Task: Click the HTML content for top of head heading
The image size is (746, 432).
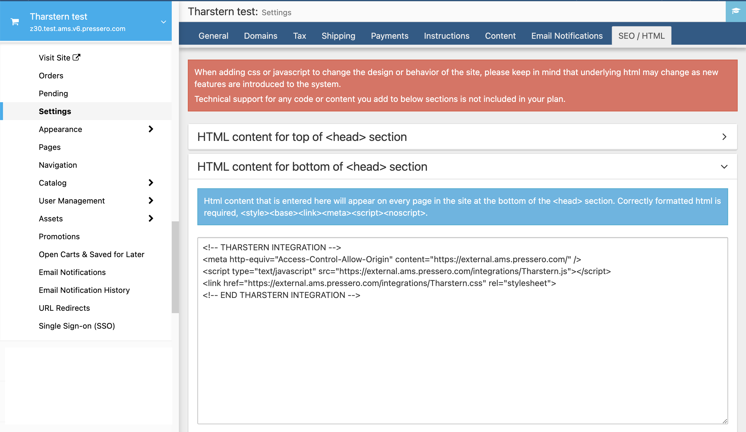Action: (x=302, y=137)
